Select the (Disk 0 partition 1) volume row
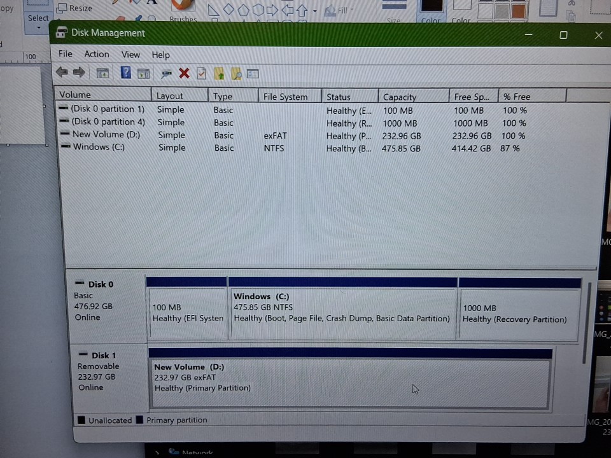 click(x=292, y=110)
